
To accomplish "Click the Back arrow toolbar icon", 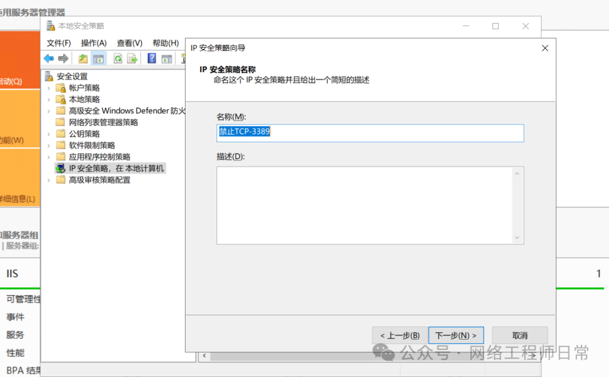I will (49, 59).
